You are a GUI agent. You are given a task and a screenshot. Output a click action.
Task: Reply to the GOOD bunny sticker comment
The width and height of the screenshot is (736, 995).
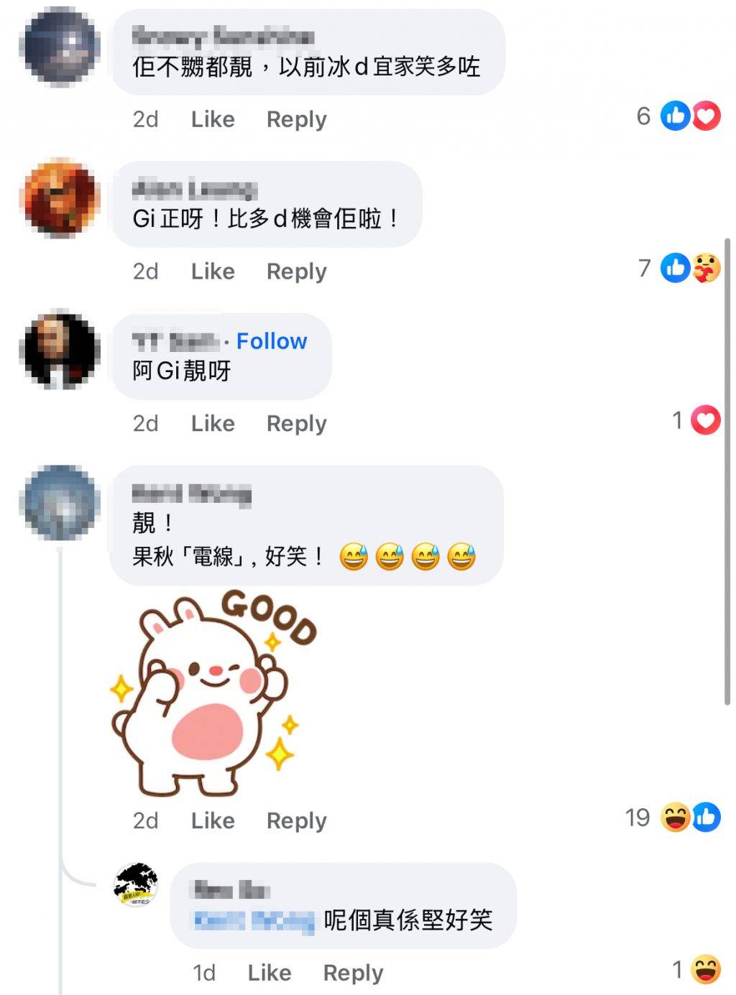tap(296, 820)
